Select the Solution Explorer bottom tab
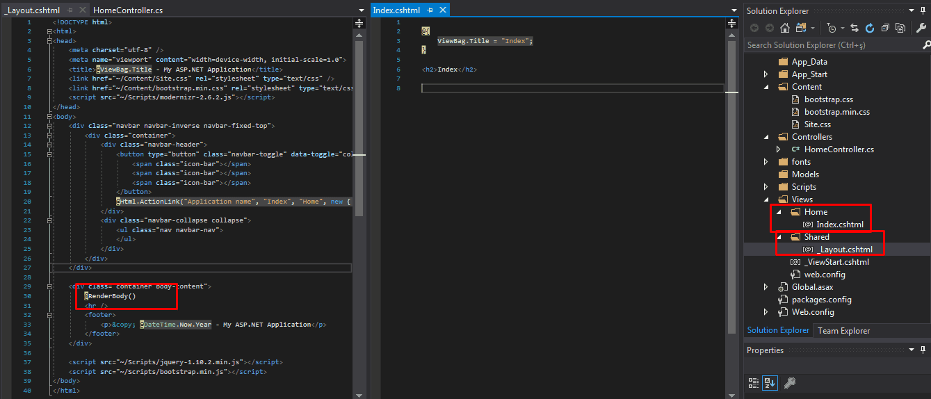 pyautogui.click(x=778, y=330)
